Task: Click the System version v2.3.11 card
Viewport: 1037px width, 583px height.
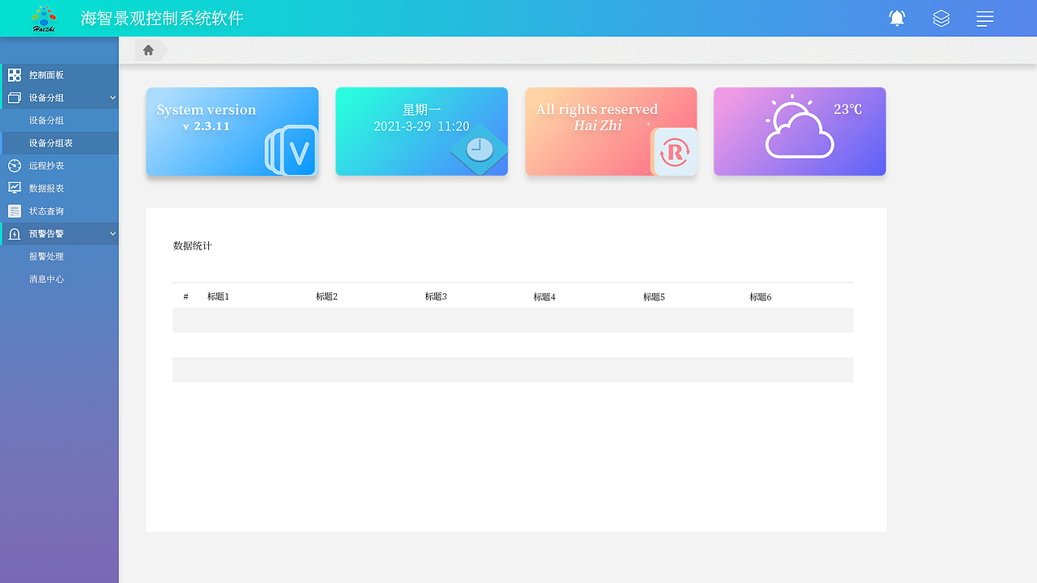Action: click(232, 131)
